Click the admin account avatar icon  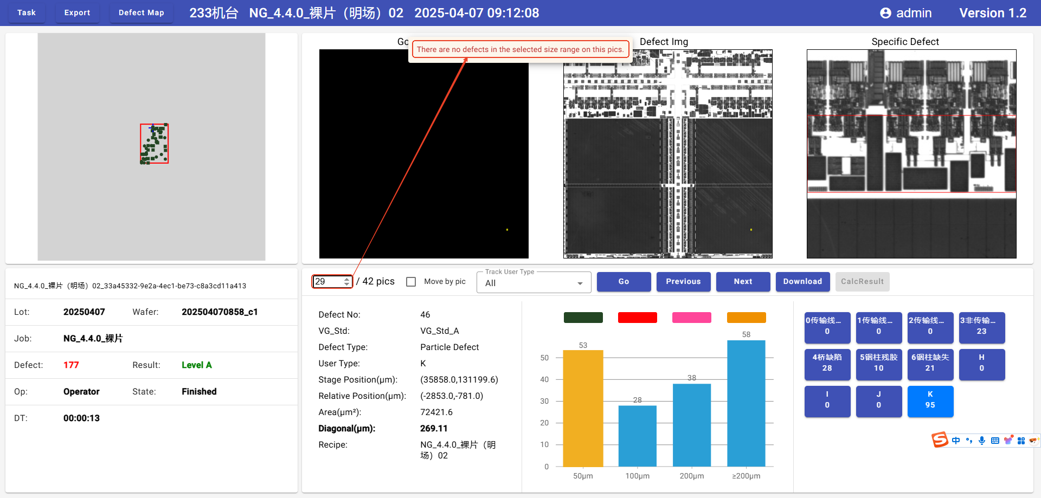[885, 13]
